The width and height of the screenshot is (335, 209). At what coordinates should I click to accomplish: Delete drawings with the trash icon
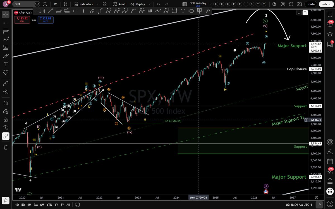tap(6, 147)
